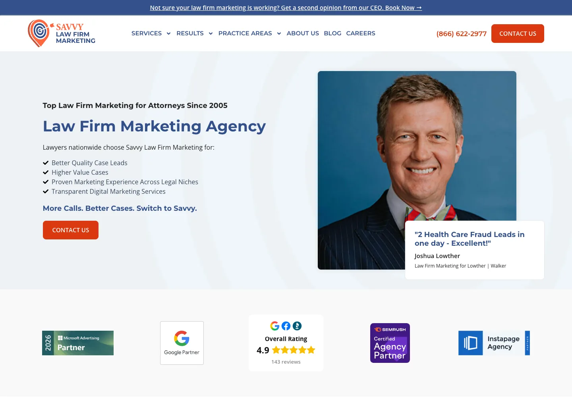Click "Law Firm Marketing for Lowther | Walker" text

click(x=460, y=266)
